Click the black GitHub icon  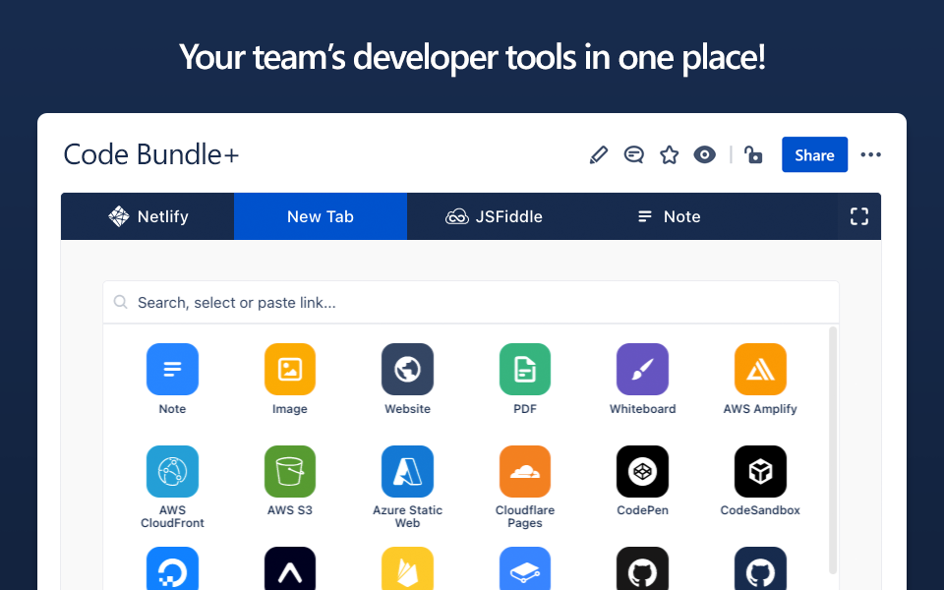pos(642,568)
